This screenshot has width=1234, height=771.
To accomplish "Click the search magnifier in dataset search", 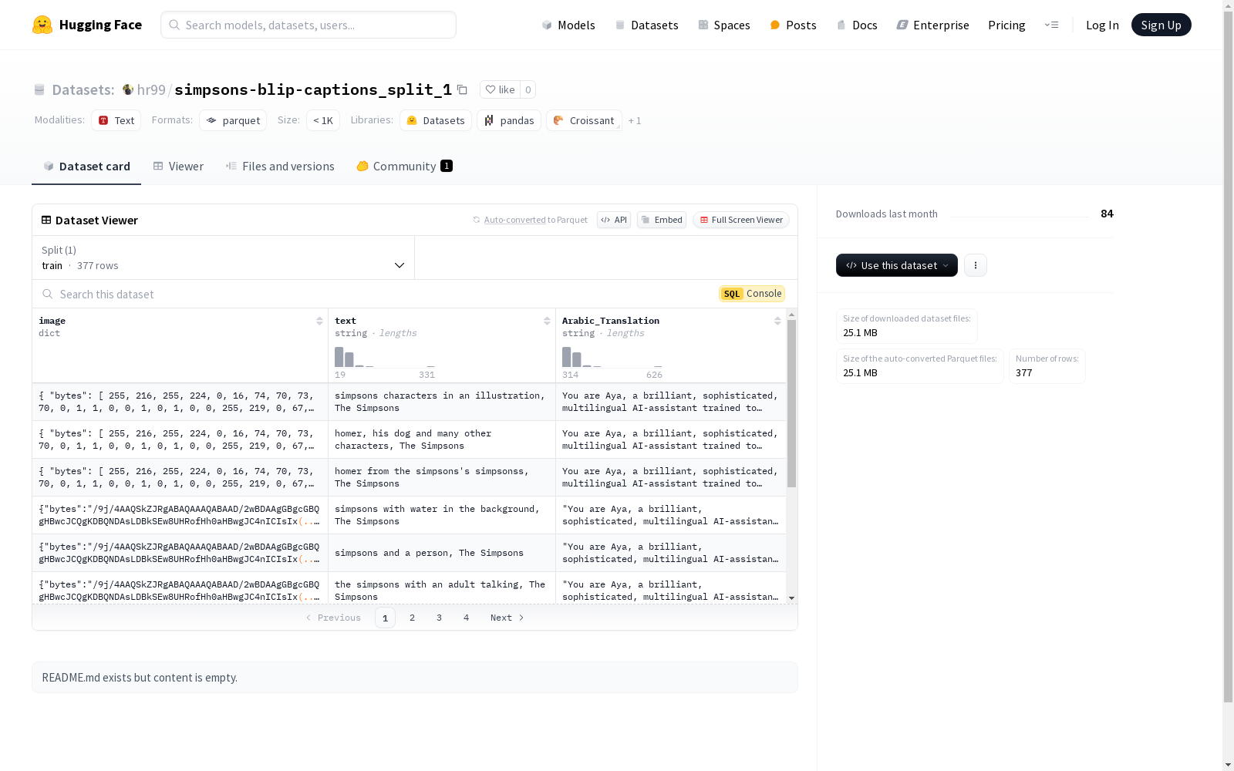I will coord(48,294).
